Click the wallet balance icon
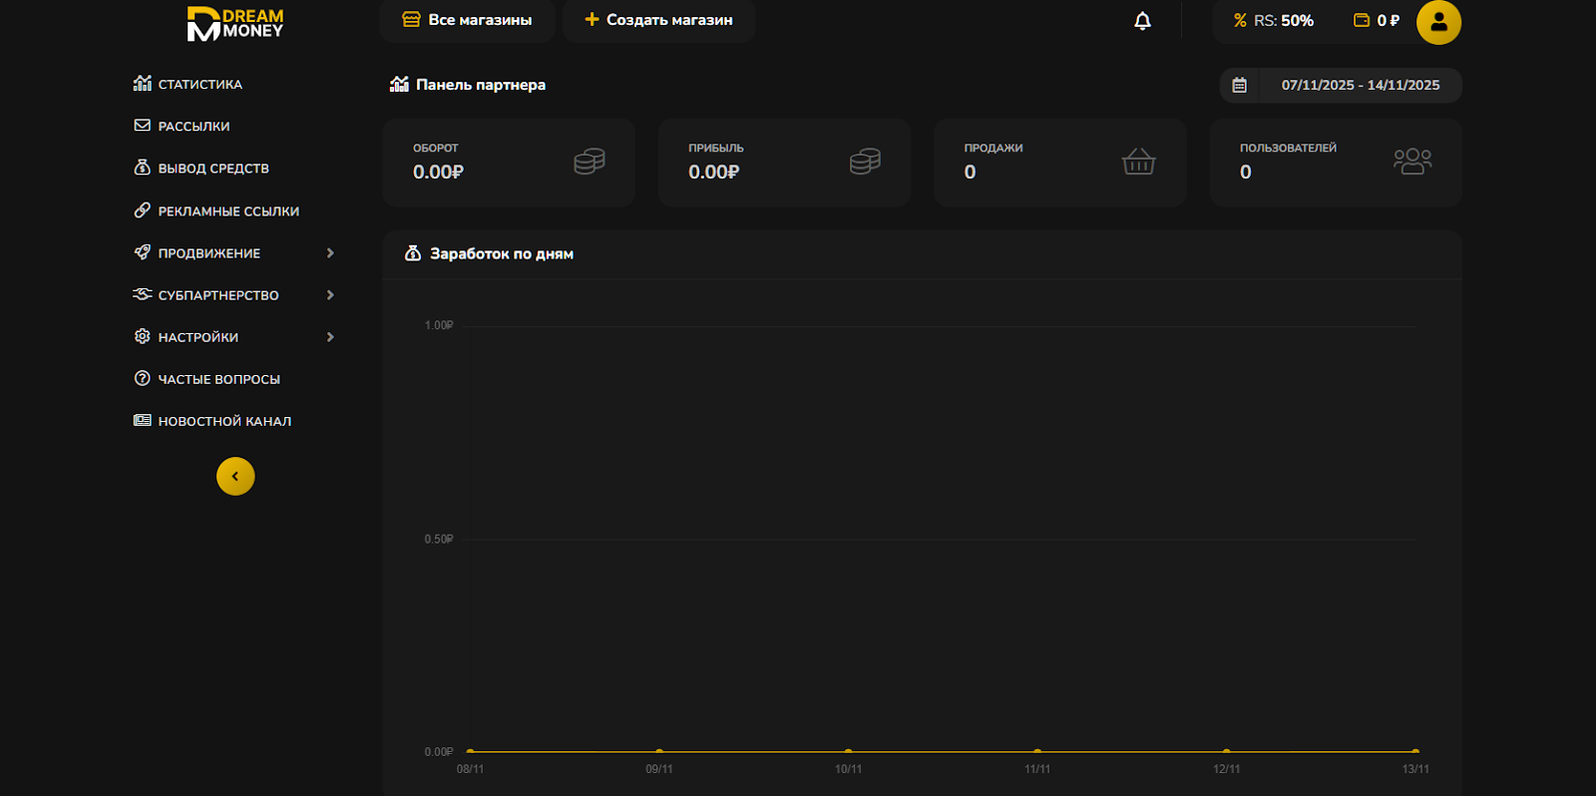 [x=1361, y=20]
